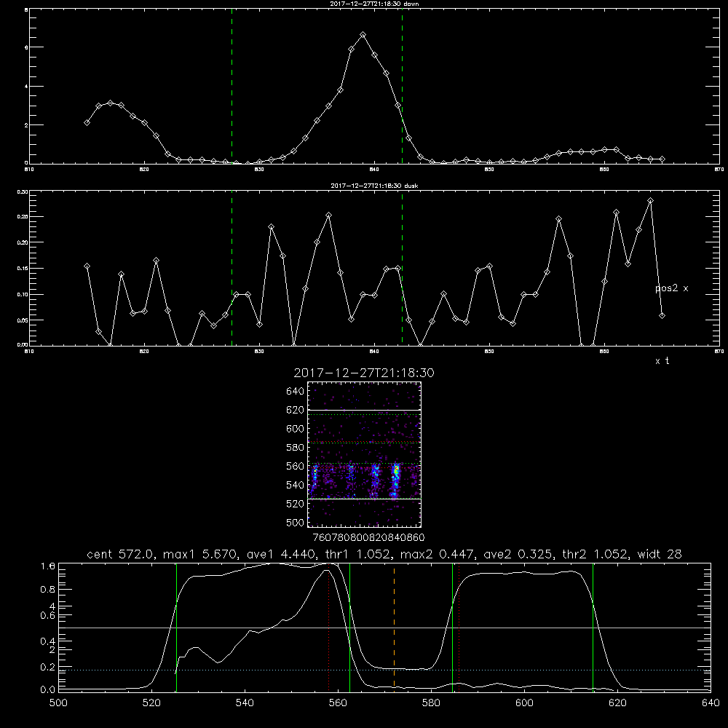
Task: Click the '640' x-axis label of bottom plot
Action: (711, 703)
